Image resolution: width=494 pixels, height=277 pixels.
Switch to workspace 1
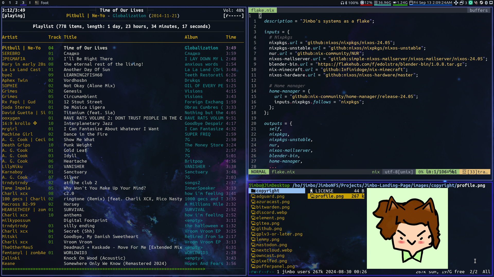point(10,3)
